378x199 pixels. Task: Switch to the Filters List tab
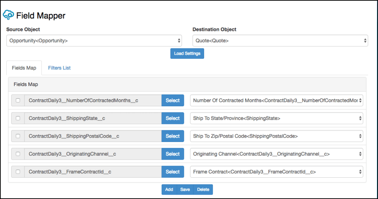(59, 68)
